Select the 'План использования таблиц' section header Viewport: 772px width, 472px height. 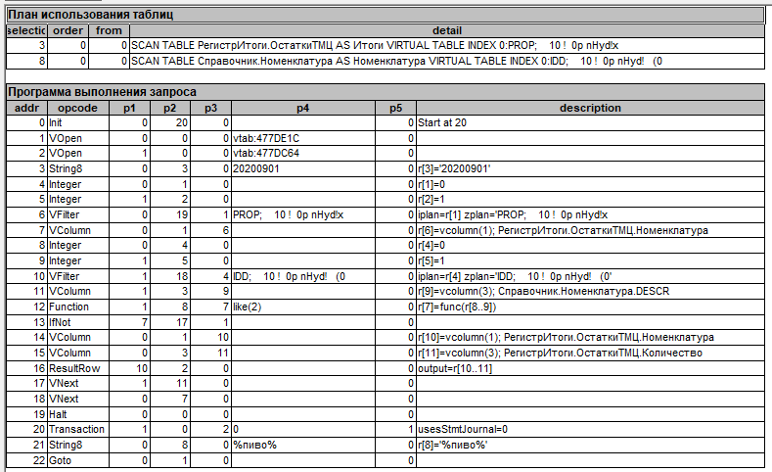386,15
